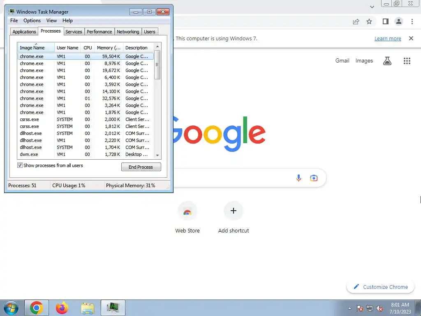Select the chrome.exe row using 59,504 K

pos(86,56)
